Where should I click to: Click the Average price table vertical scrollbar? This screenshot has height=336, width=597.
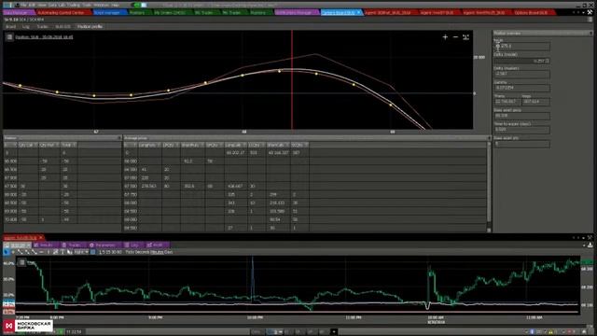pyautogui.click(x=489, y=187)
